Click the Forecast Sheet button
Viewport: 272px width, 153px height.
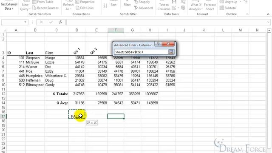click(x=210, y=6)
